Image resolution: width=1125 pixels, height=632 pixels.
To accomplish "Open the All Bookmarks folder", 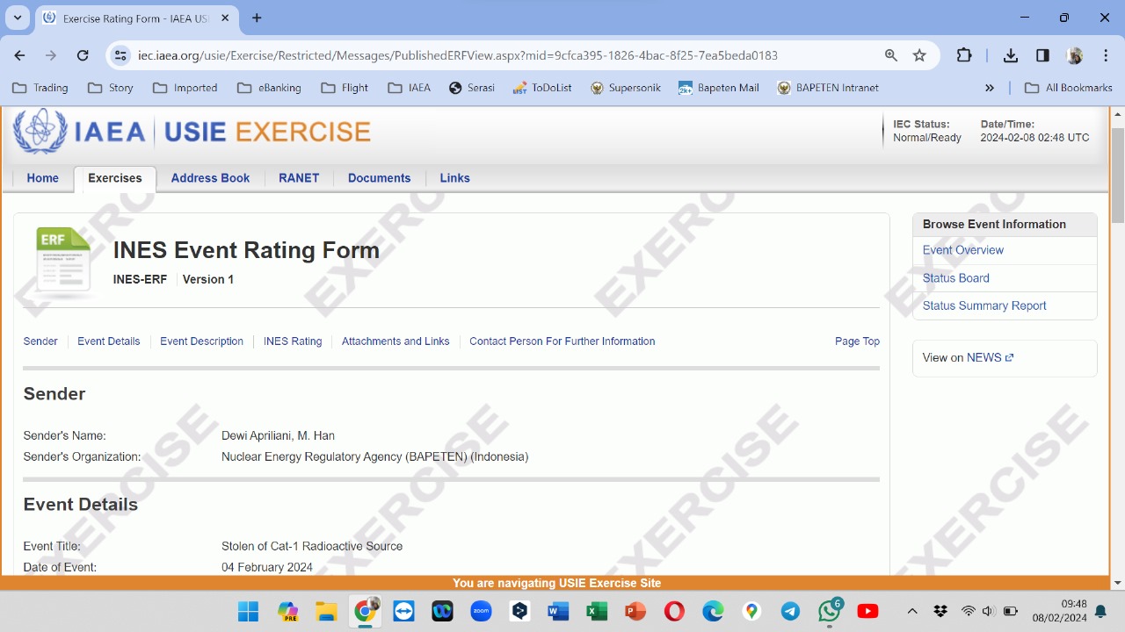I will [1069, 88].
